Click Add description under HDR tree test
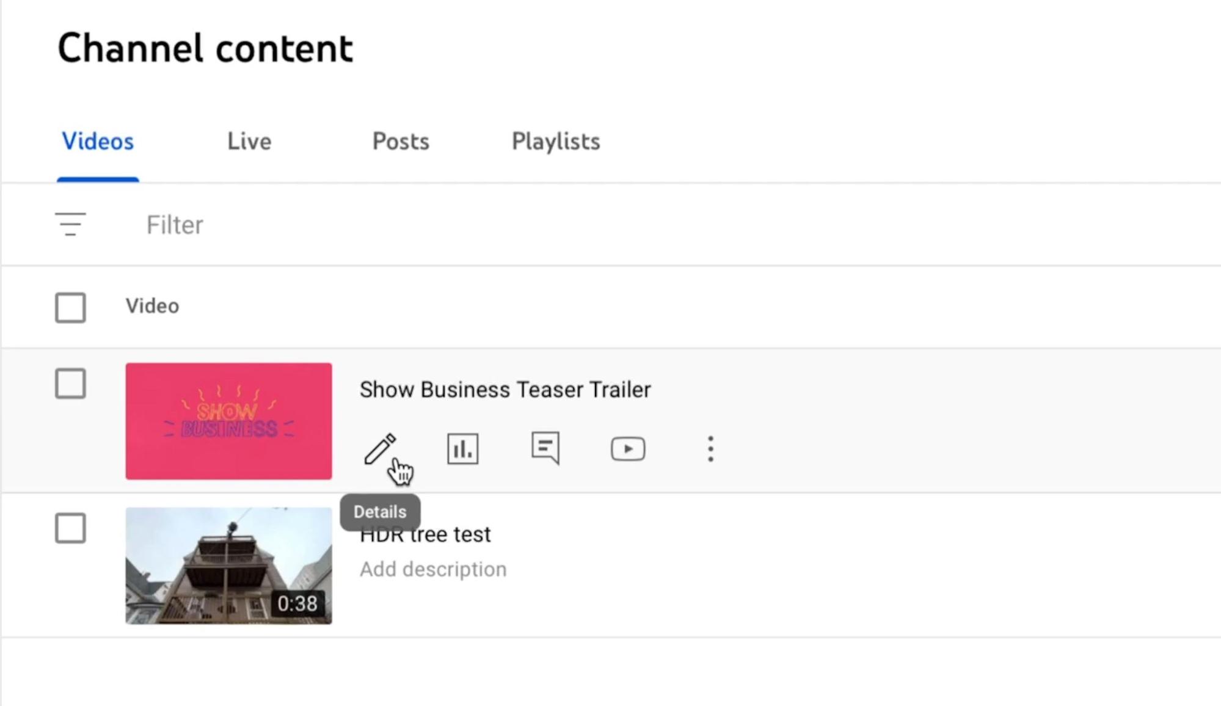Screen dimensions: 1221x706 point(433,569)
